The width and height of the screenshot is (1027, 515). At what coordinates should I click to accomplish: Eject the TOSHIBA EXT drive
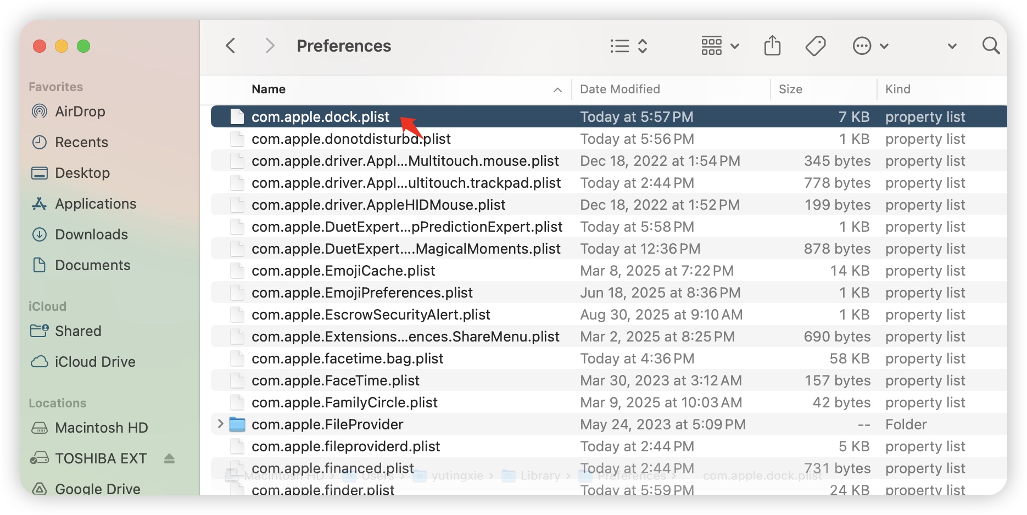click(x=169, y=458)
